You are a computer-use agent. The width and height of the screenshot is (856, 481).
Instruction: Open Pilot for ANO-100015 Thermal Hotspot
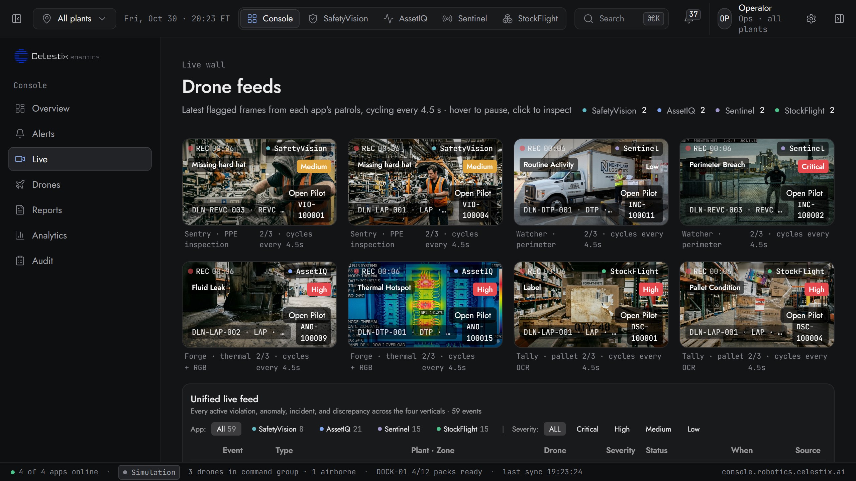coord(472,315)
